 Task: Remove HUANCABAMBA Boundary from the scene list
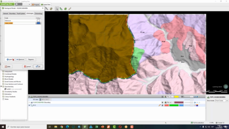coord(162,102)
